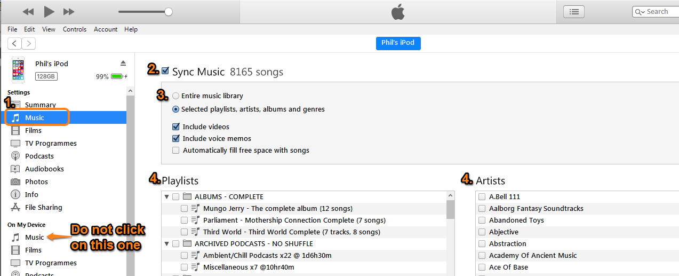Go forward with the right arrow button
Image resolution: width=679 pixels, height=276 pixels.
coord(29,44)
